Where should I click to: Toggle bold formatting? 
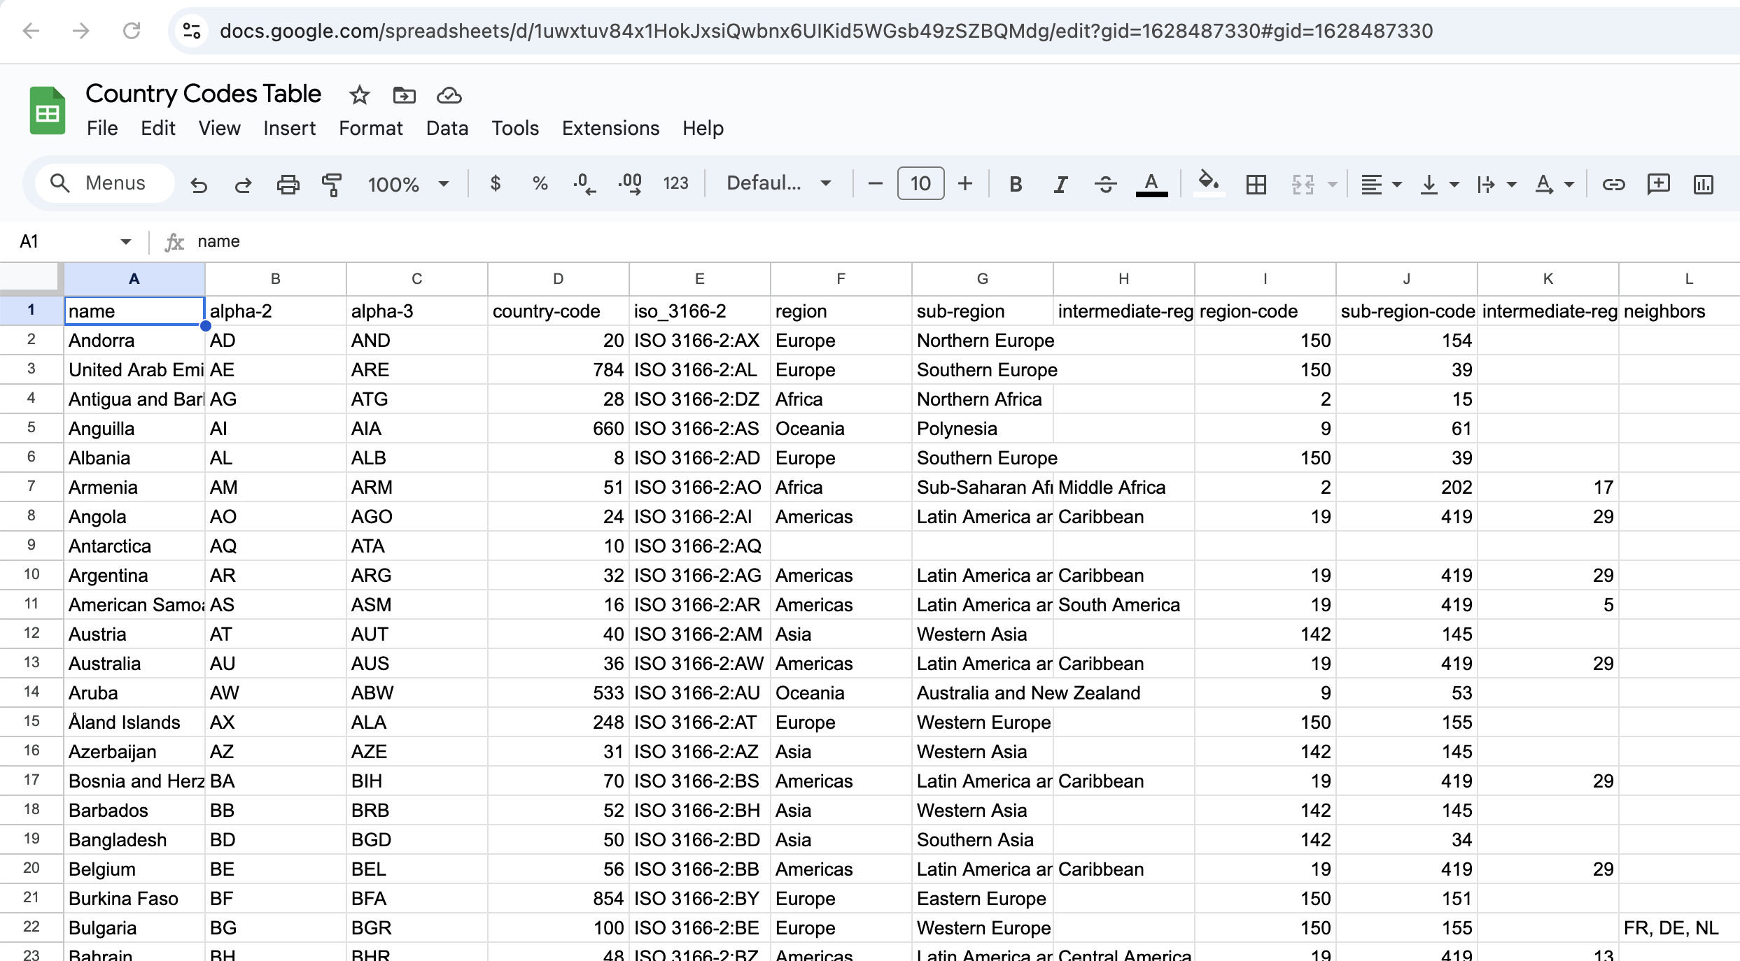pyautogui.click(x=1015, y=184)
